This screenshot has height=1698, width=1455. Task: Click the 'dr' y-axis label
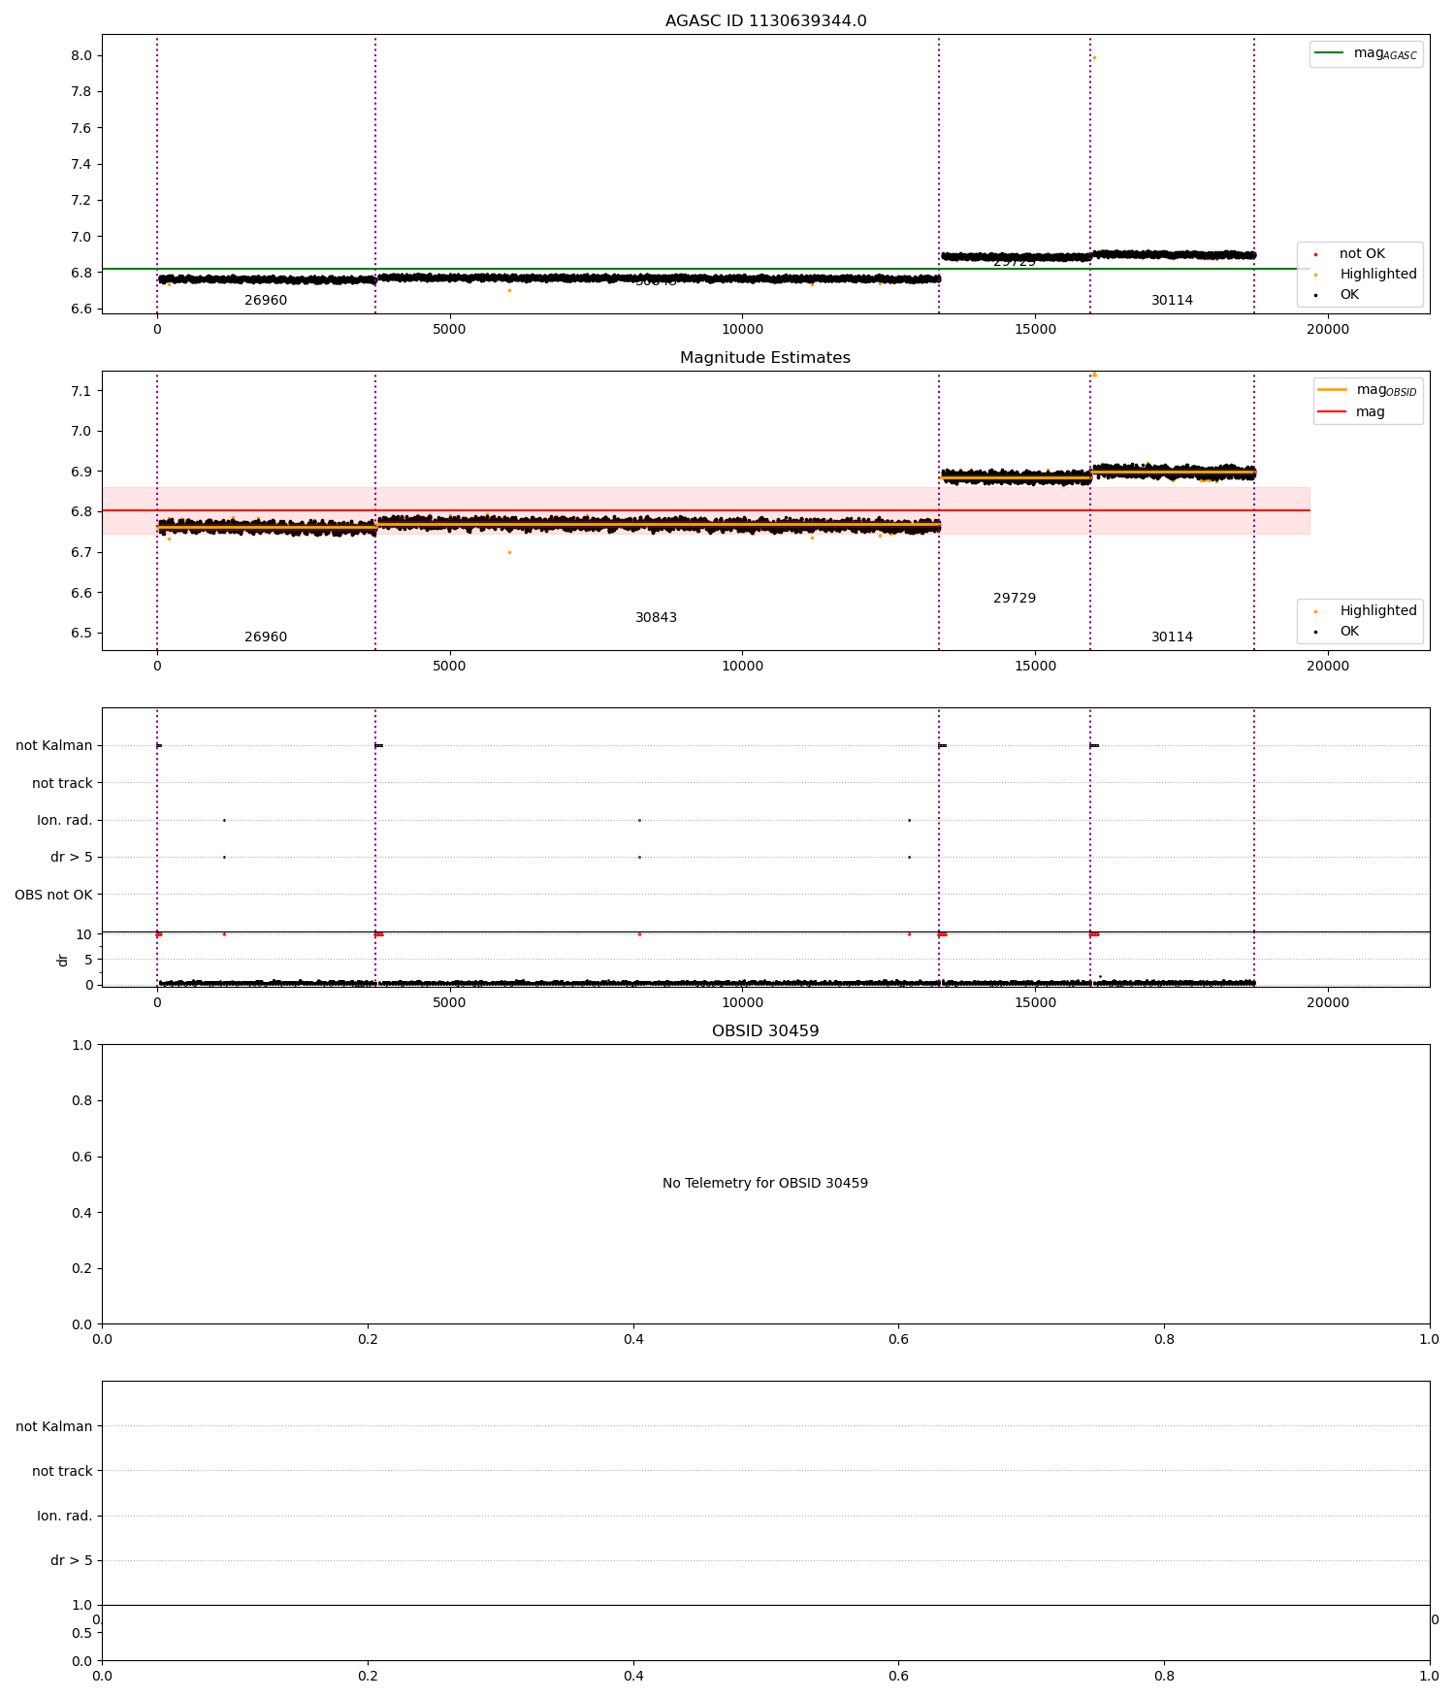[63, 960]
